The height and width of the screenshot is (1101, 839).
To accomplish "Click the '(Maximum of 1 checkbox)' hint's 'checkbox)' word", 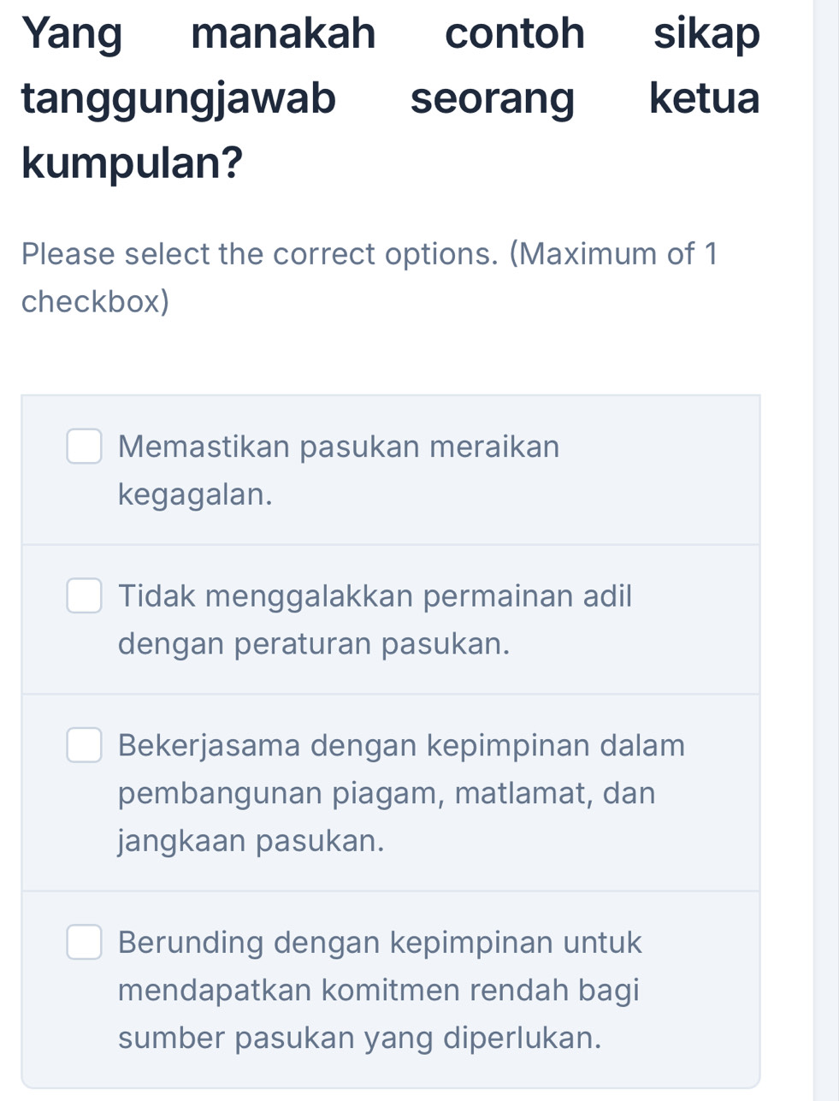I will click(x=96, y=301).
